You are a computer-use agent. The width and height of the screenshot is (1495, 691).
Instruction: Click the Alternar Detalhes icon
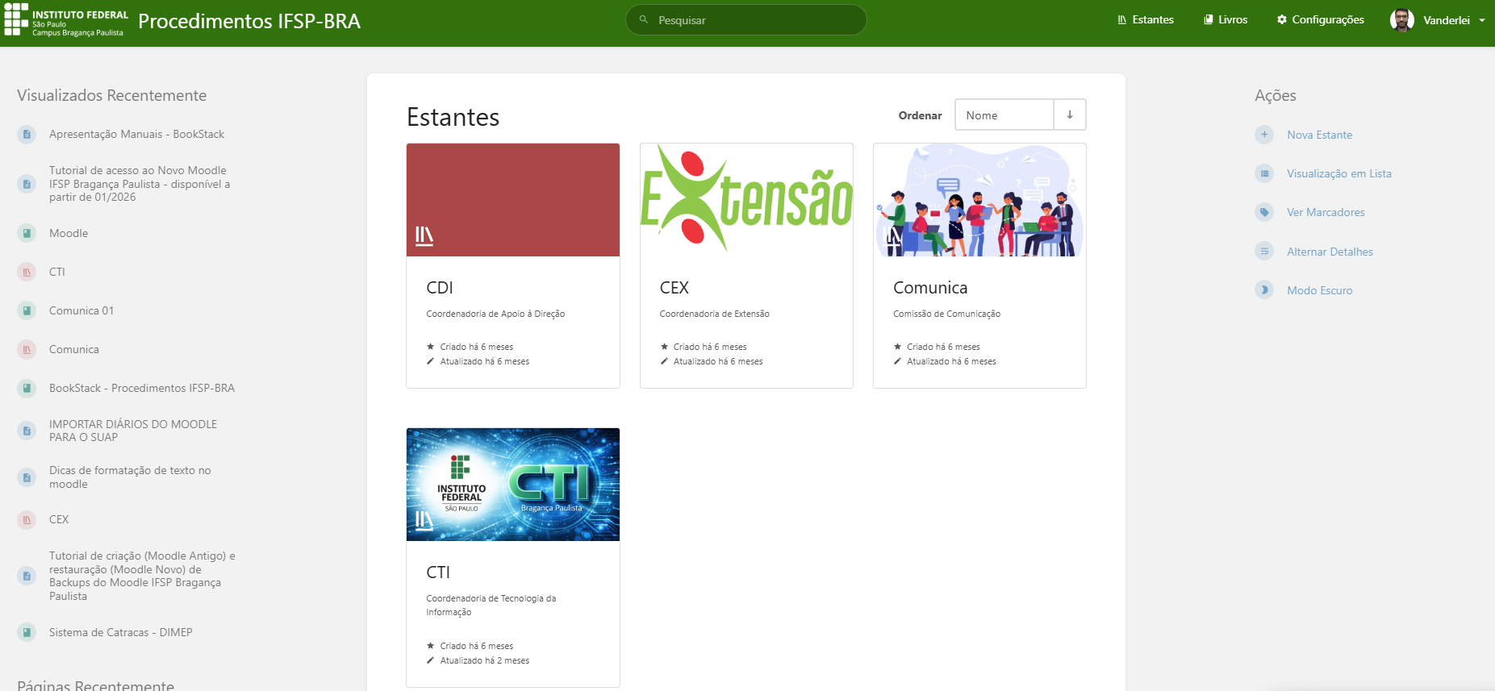[1264, 252]
